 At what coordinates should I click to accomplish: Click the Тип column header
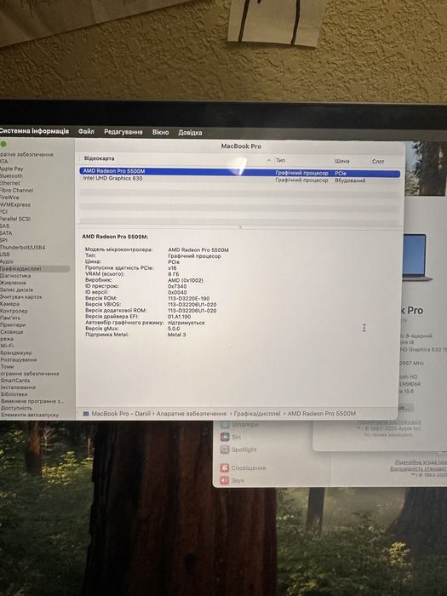280,160
